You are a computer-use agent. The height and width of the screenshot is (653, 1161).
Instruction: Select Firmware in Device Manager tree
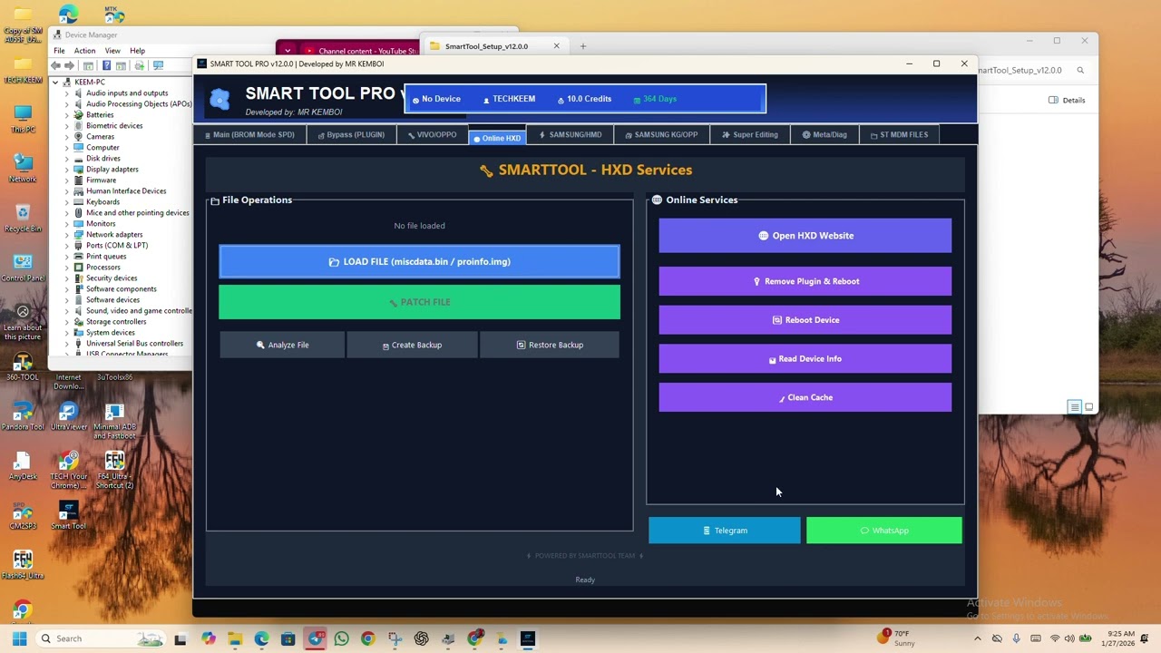[x=101, y=180]
